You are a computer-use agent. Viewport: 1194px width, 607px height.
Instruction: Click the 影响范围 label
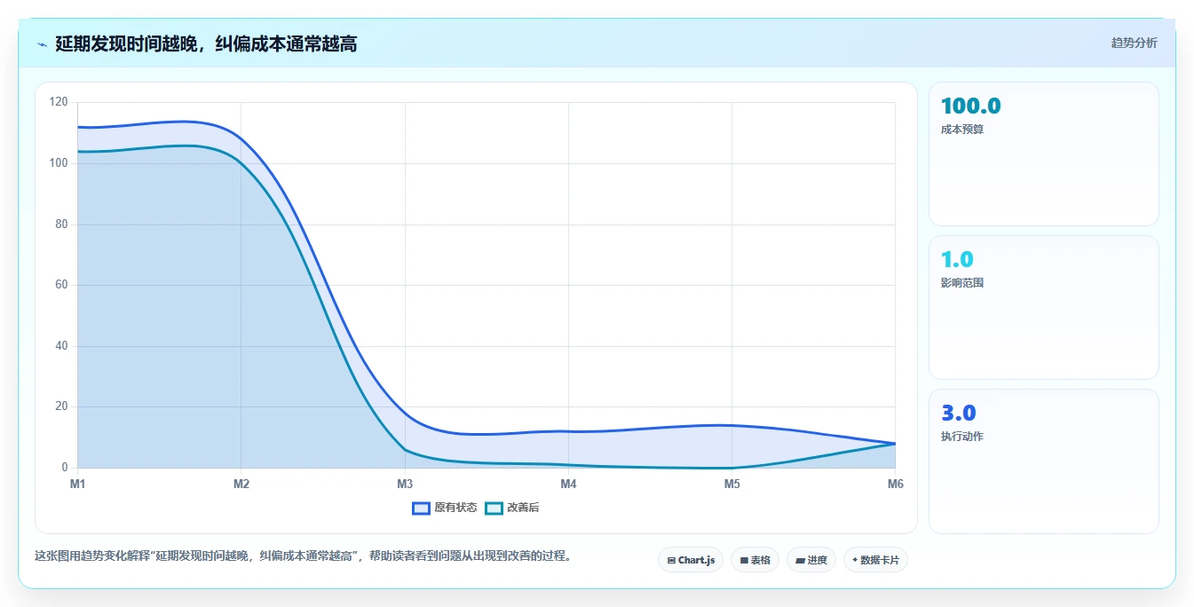[962, 283]
